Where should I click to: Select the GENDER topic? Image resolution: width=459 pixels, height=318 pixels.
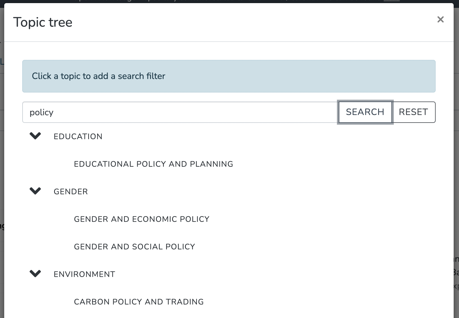click(71, 192)
